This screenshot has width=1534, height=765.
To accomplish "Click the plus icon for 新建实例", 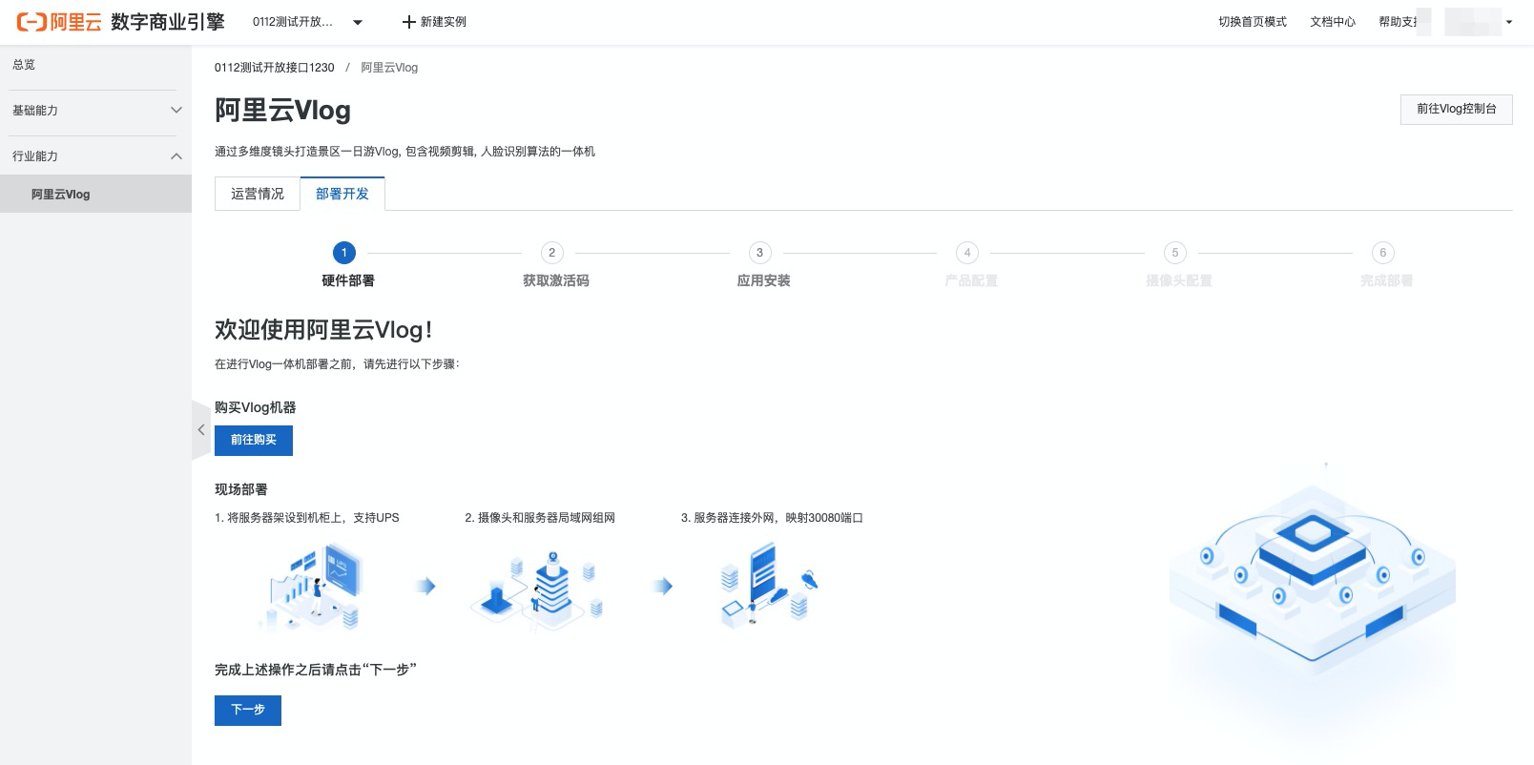I will coord(408,22).
